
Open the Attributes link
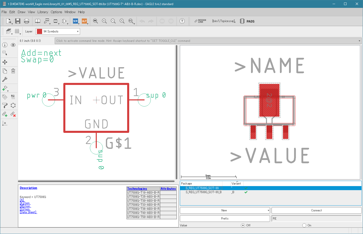[x=168, y=189]
